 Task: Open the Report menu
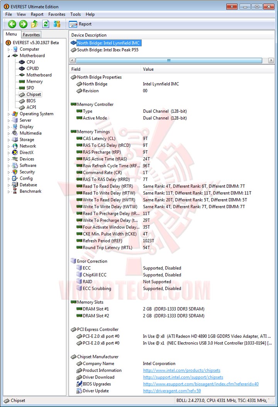click(37, 14)
